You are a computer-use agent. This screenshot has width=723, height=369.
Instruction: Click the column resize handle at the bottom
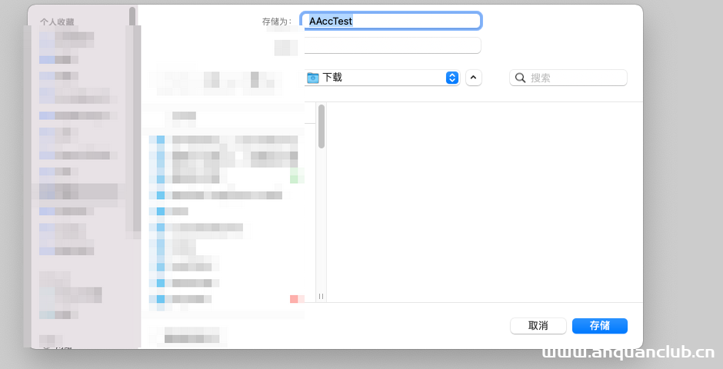coord(321,296)
